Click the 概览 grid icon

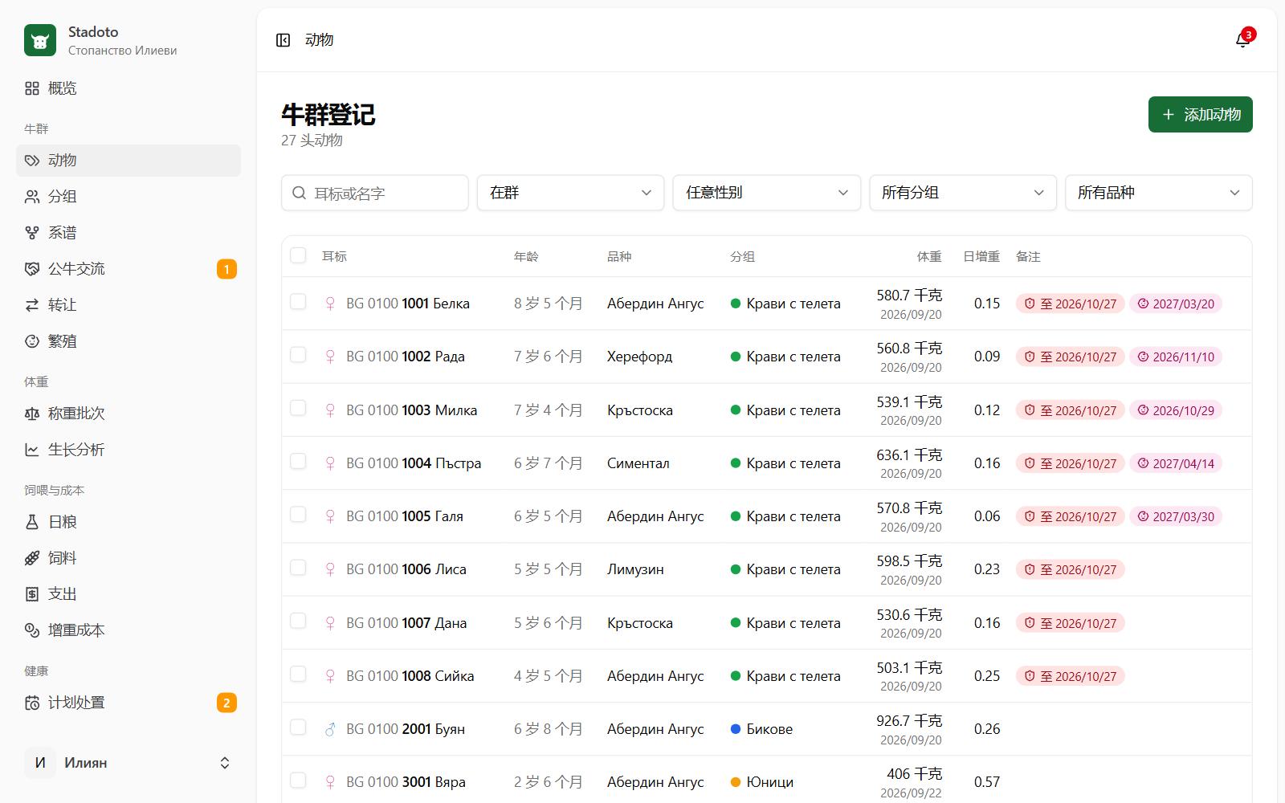click(x=32, y=88)
